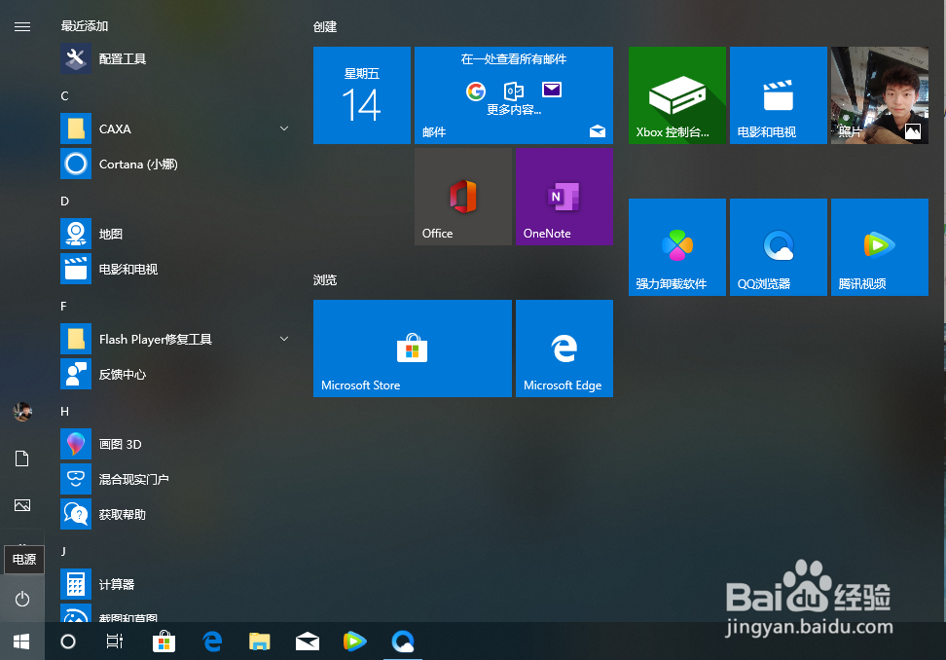Open 电影和电视 in the app list
This screenshot has width=946, height=660.
point(175,269)
